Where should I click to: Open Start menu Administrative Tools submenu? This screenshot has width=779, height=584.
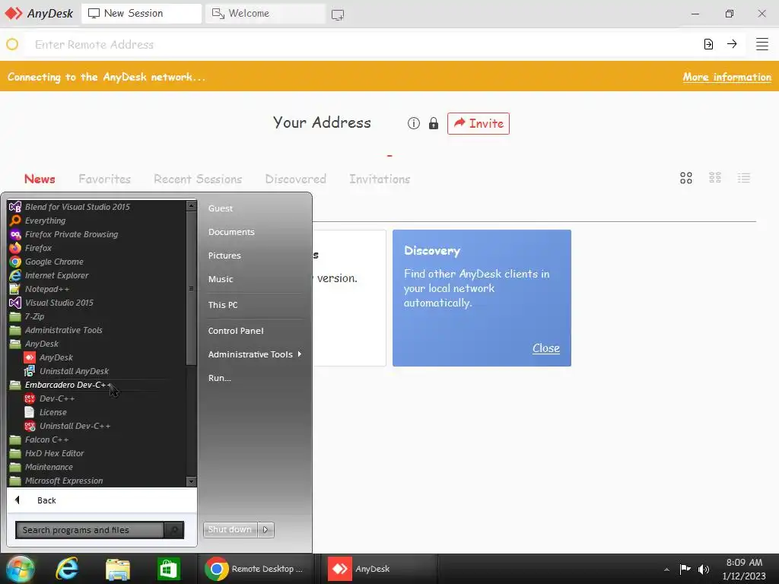[x=254, y=354]
